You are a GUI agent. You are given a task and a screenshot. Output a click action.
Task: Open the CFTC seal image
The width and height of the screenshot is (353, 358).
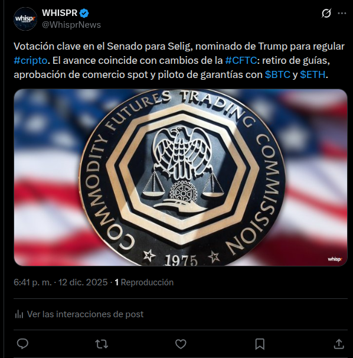(181, 177)
